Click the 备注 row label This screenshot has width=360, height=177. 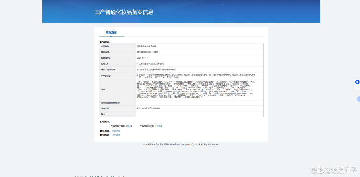103,114
